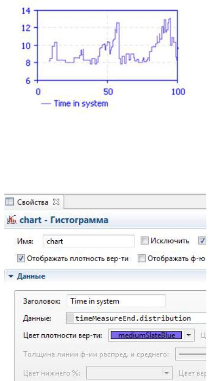210x381 pixels.
Task: Click the gray toggle left of timeMeasureEnd
Action: [70, 319]
